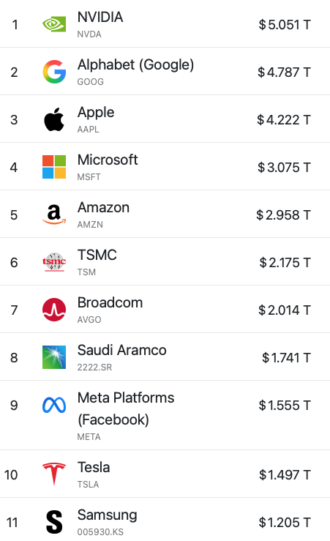Screen dimensions: 330x541
Task: Open the Saudi Aramco company page
Action: [121, 350]
